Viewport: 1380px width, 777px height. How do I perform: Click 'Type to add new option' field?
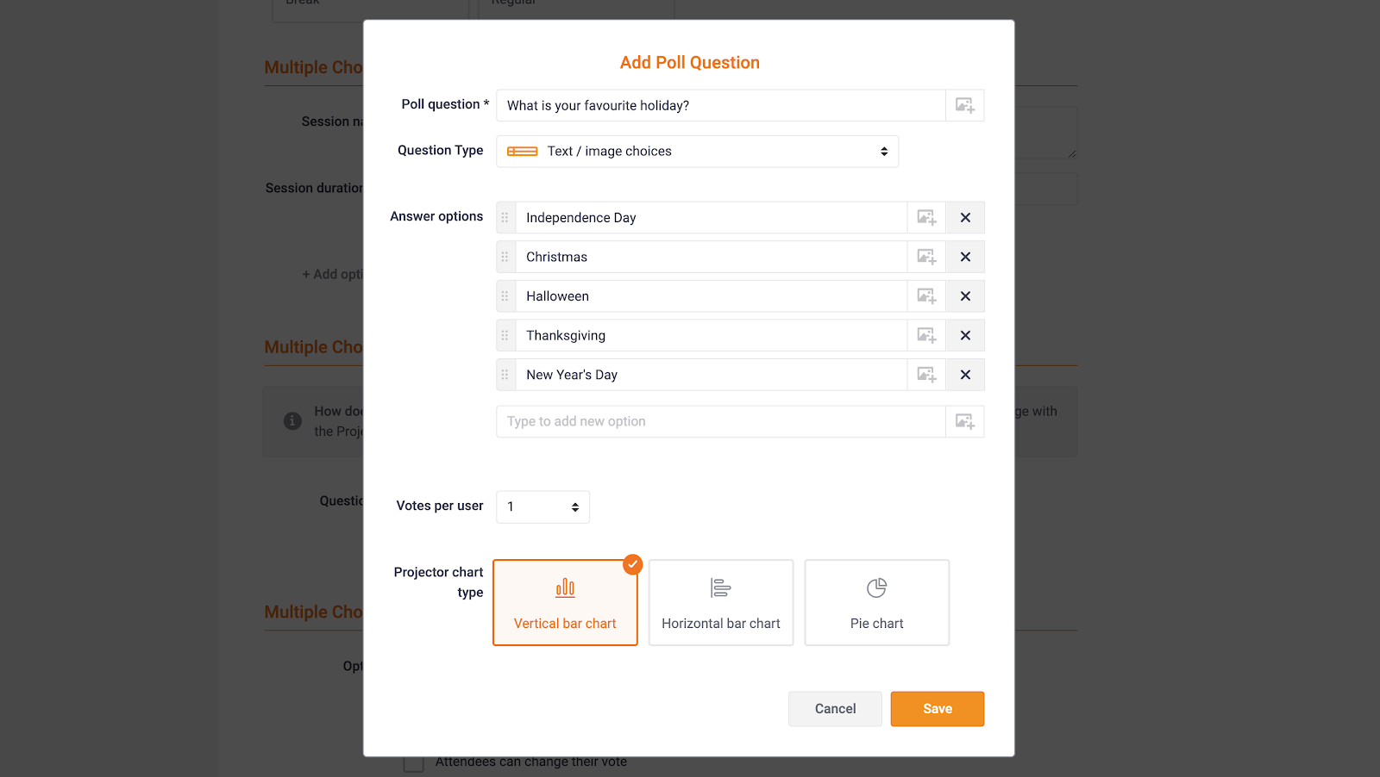pyautogui.click(x=720, y=422)
